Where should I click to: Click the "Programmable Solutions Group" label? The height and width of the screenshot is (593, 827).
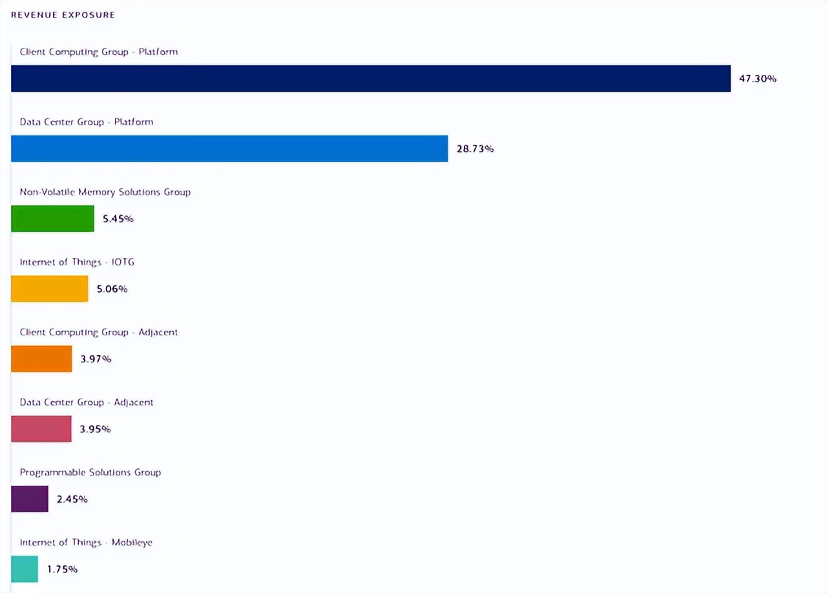pos(90,472)
